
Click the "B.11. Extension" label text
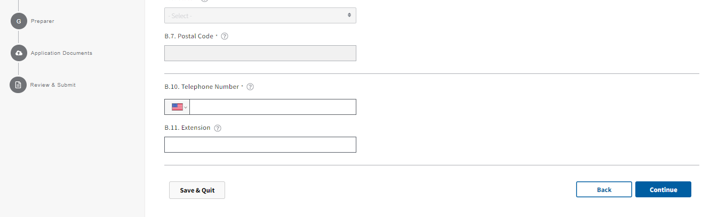click(187, 128)
